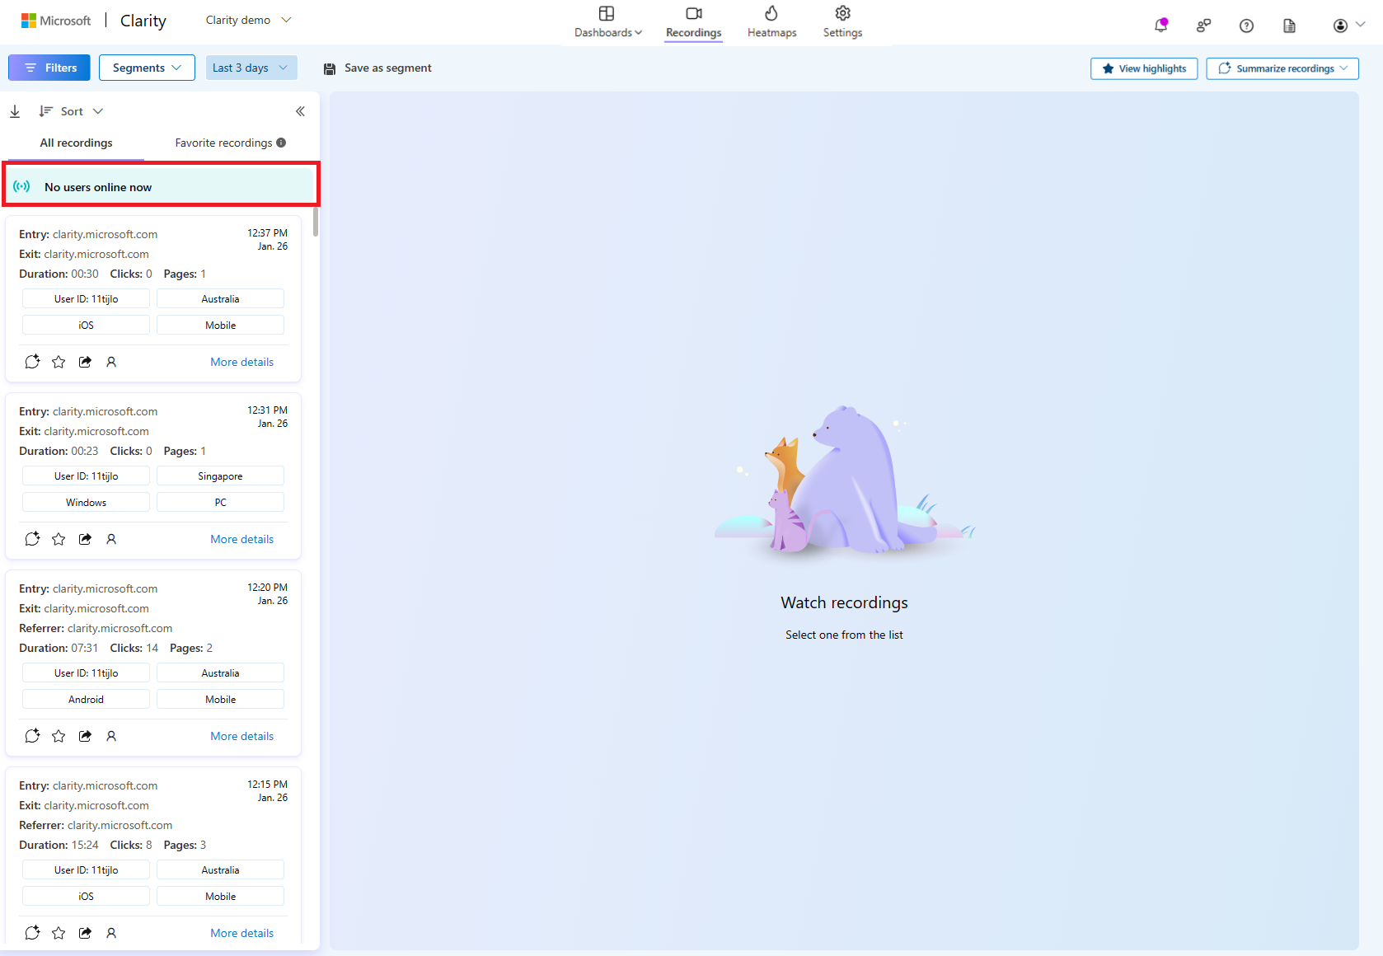Go to the Heatmaps tab

(x=771, y=22)
